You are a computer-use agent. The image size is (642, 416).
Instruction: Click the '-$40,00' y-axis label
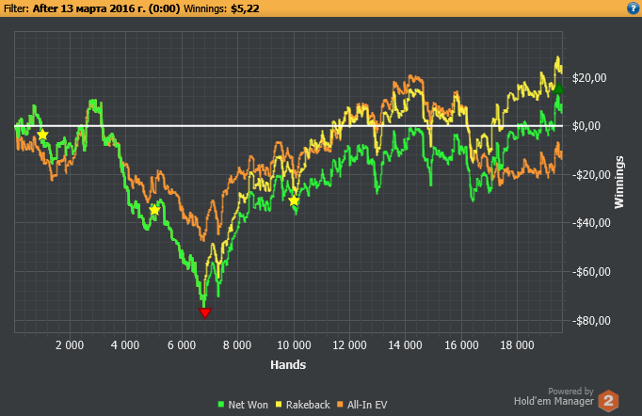tap(591, 223)
